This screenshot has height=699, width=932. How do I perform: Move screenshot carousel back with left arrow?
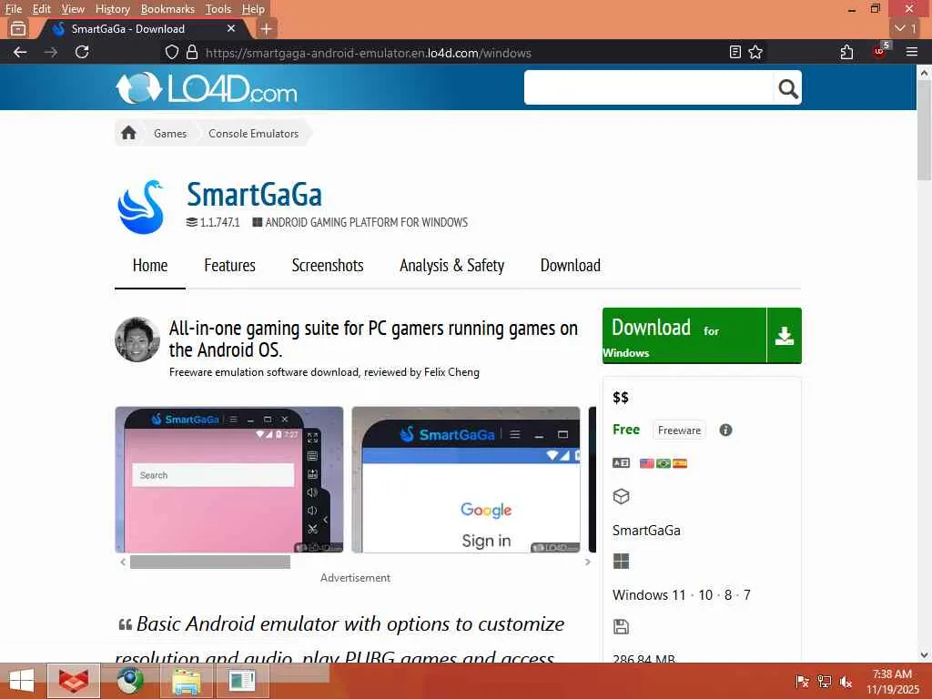pyautogui.click(x=123, y=562)
